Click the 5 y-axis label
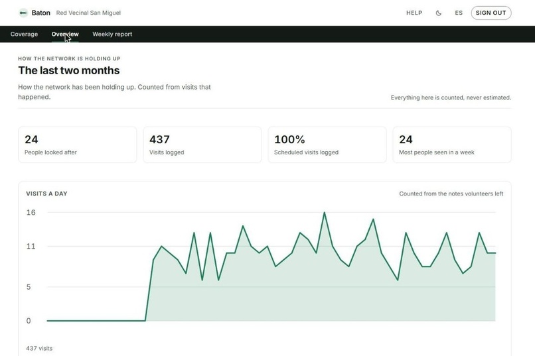Image resolution: width=535 pixels, height=356 pixels. tap(29, 287)
